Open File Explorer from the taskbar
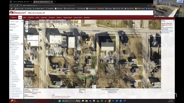Screen dimensions: 184x103 pos(87,101)
